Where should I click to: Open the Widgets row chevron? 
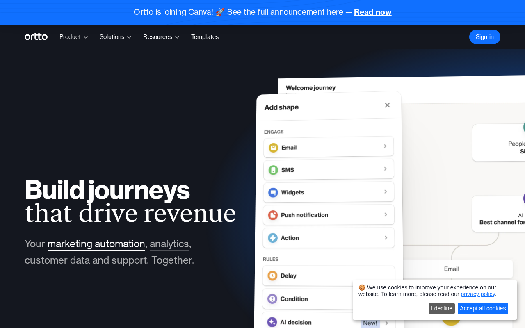[x=386, y=191]
